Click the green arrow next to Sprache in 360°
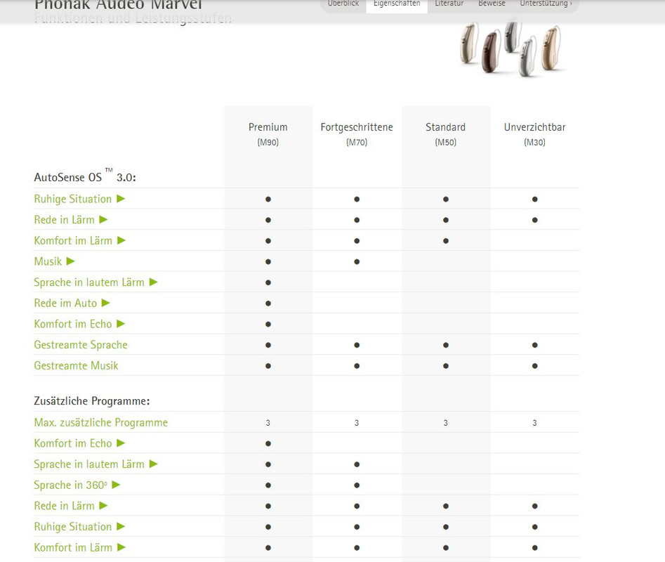The image size is (665, 562). tap(116, 485)
